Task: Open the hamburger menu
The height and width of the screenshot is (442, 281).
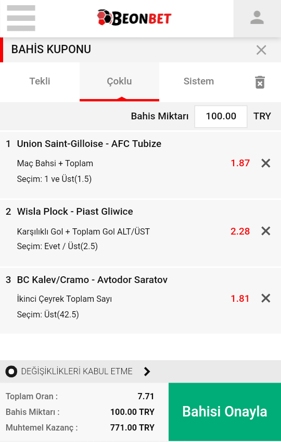Action: click(x=21, y=18)
